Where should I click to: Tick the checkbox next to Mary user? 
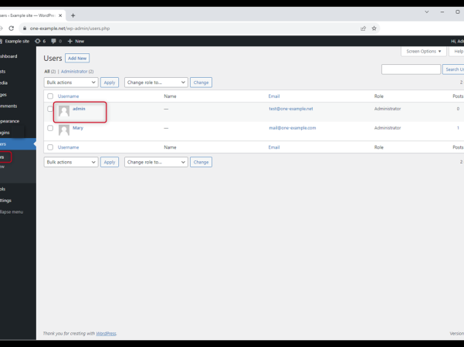tap(50, 128)
